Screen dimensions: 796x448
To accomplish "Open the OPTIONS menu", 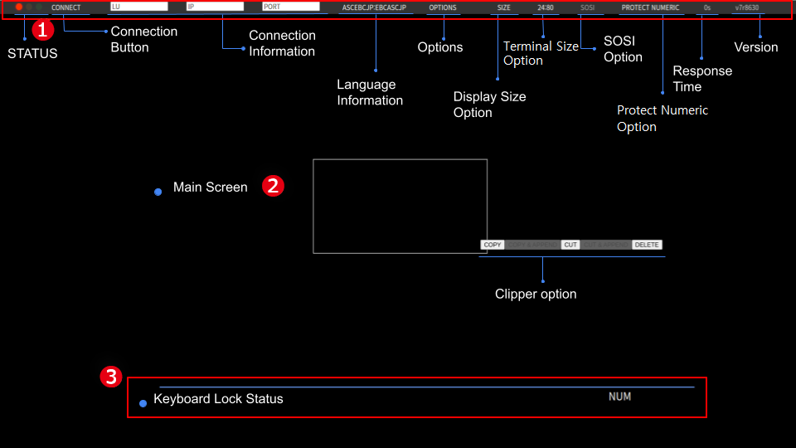I will [x=443, y=7].
